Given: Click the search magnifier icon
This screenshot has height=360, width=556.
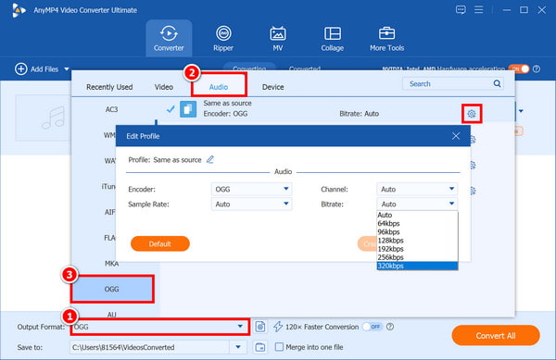Looking at the screenshot, I should [x=497, y=83].
